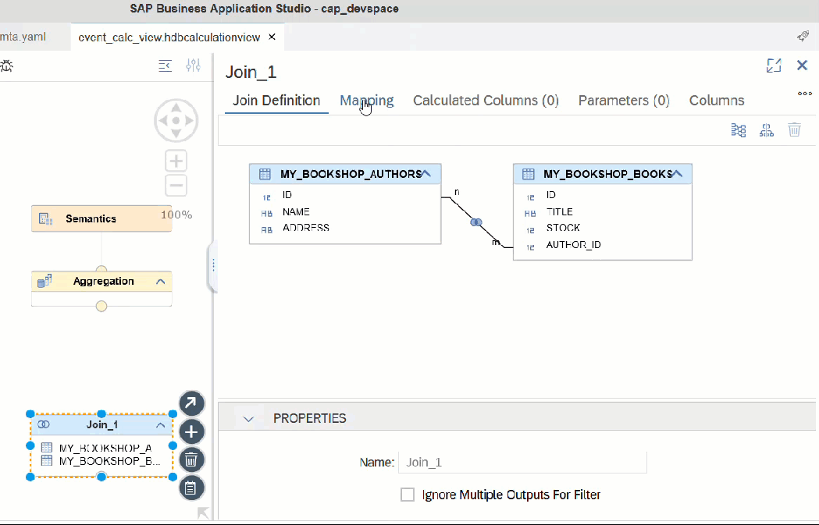
Task: Click the panel splitter handle
Action: click(213, 265)
